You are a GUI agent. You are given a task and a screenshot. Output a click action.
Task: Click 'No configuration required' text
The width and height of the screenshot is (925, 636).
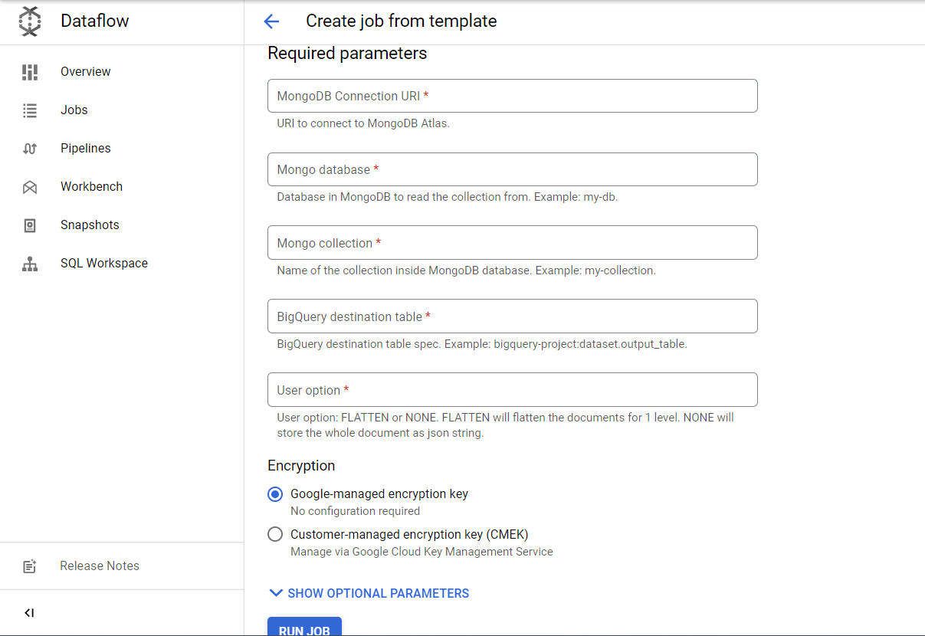356,511
